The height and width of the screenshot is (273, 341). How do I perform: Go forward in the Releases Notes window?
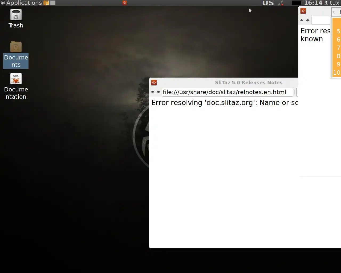coord(159,92)
